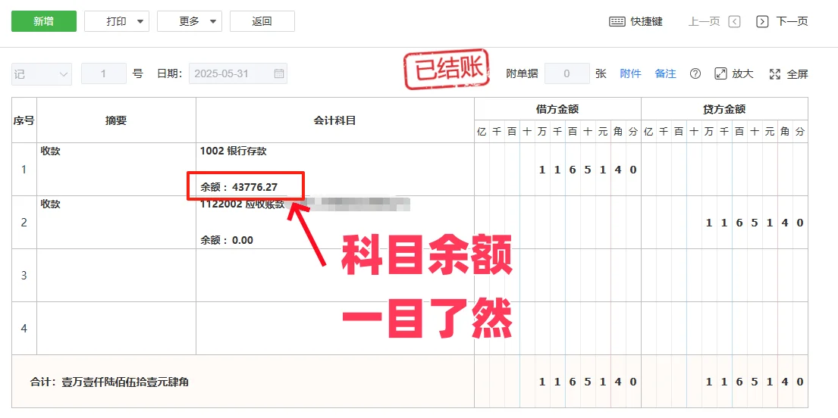Click the 借方金额 column header
This screenshot has height=418, width=838.
click(557, 110)
